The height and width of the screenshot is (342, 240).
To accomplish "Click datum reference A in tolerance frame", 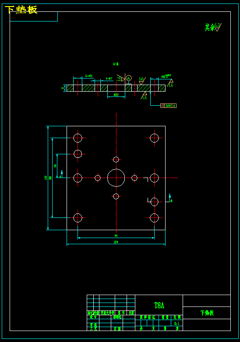I will point(174,106).
